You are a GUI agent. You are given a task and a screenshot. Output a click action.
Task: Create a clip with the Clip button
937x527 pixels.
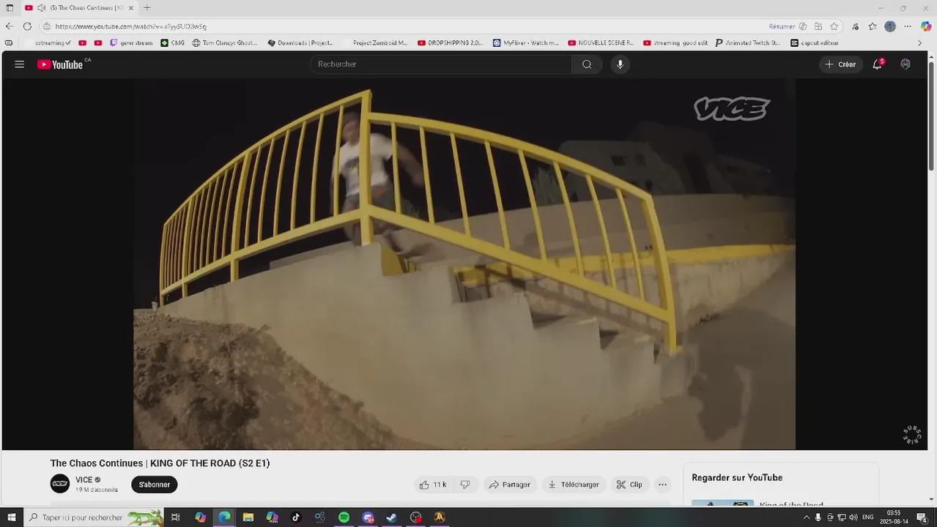(x=629, y=485)
